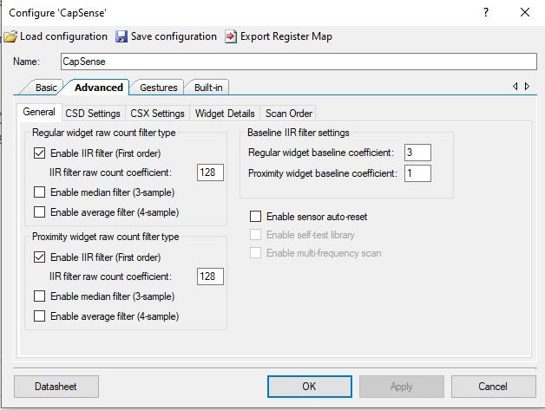545x410 pixels.
Task: Toggle regular widget Enable IIR filter checkbox
Action: (x=39, y=153)
